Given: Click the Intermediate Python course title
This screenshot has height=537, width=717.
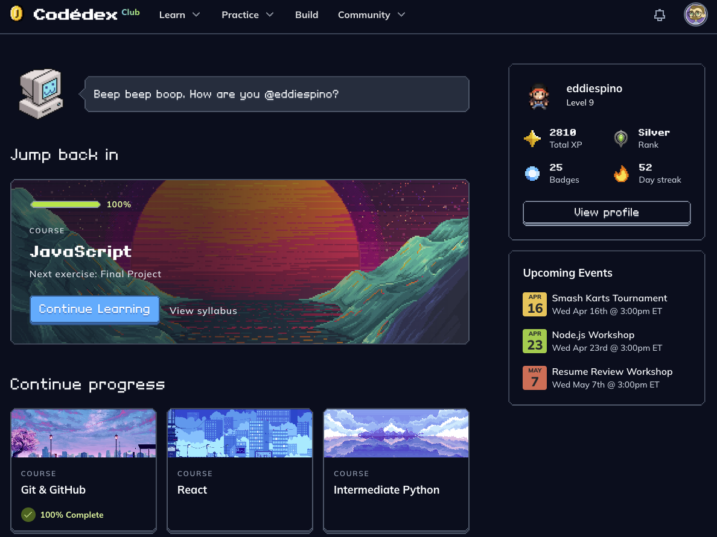Looking at the screenshot, I should (x=386, y=490).
